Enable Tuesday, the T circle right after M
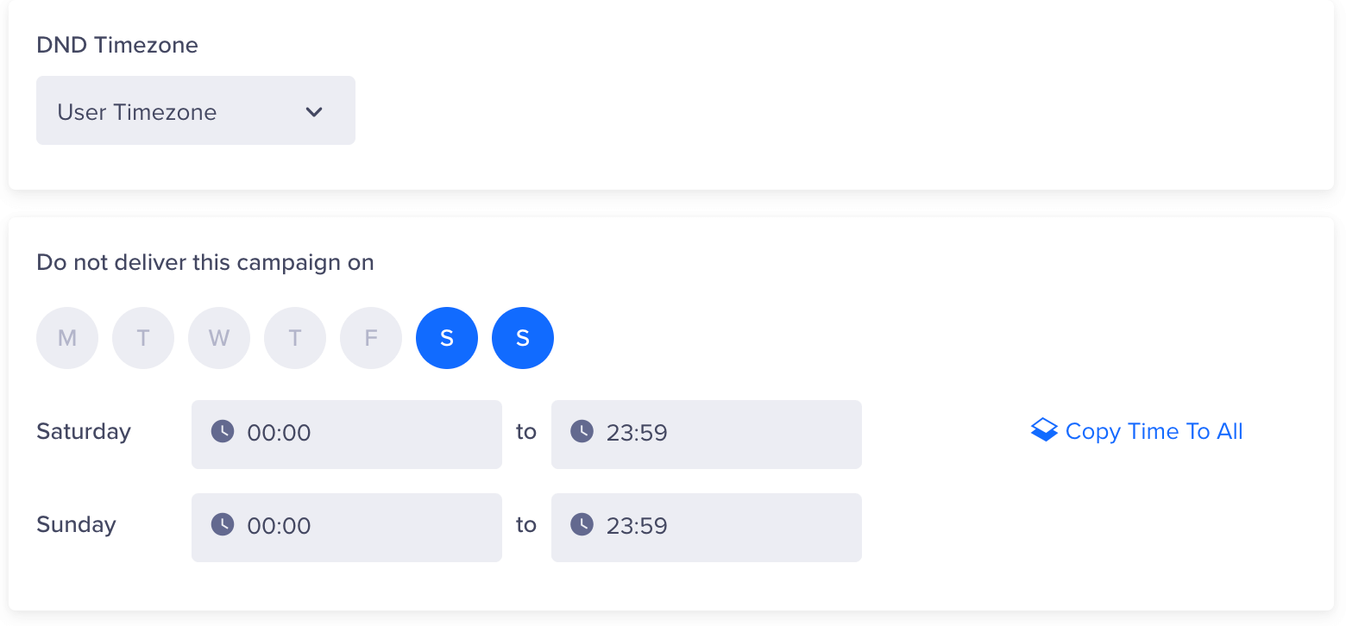This screenshot has width=1346, height=626. (143, 338)
